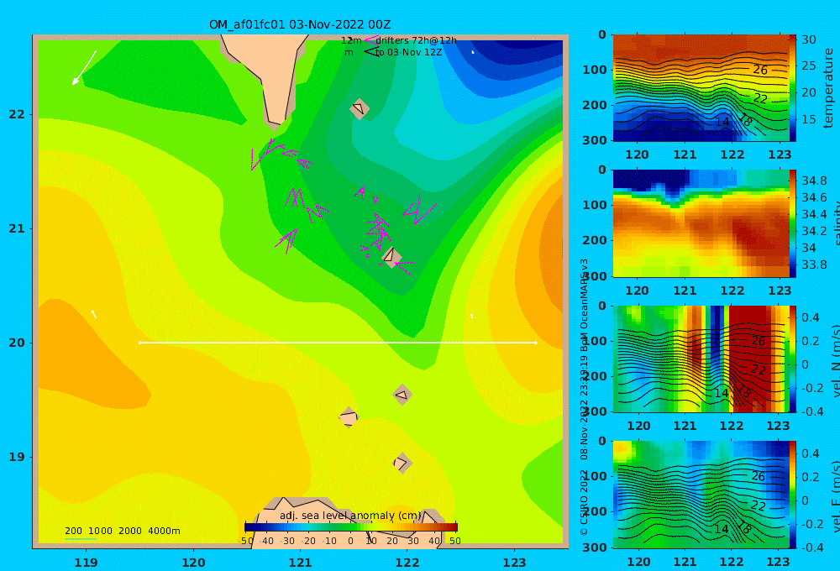
Task: Open the temperature section panel
Action: point(701,88)
